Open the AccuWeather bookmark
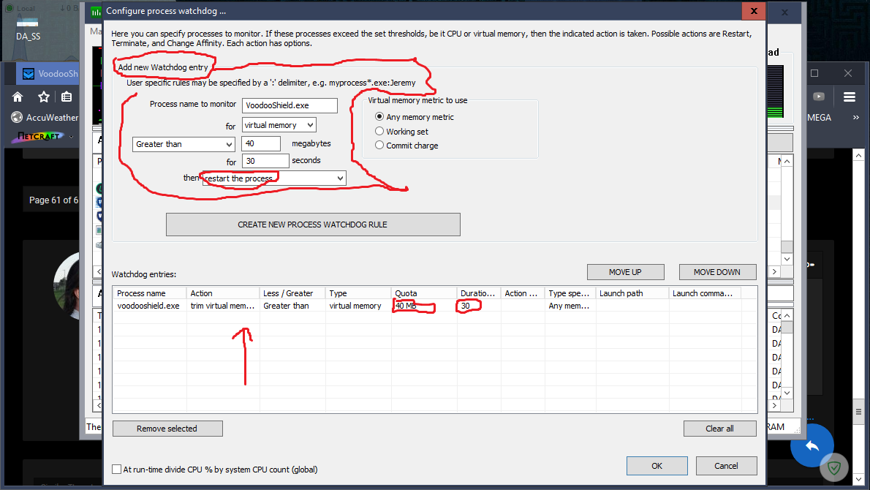 45,118
